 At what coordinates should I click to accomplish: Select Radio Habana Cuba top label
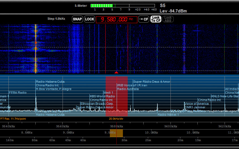pos(50,82)
